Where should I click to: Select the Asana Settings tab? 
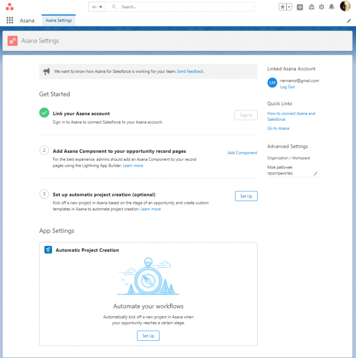pos(58,20)
